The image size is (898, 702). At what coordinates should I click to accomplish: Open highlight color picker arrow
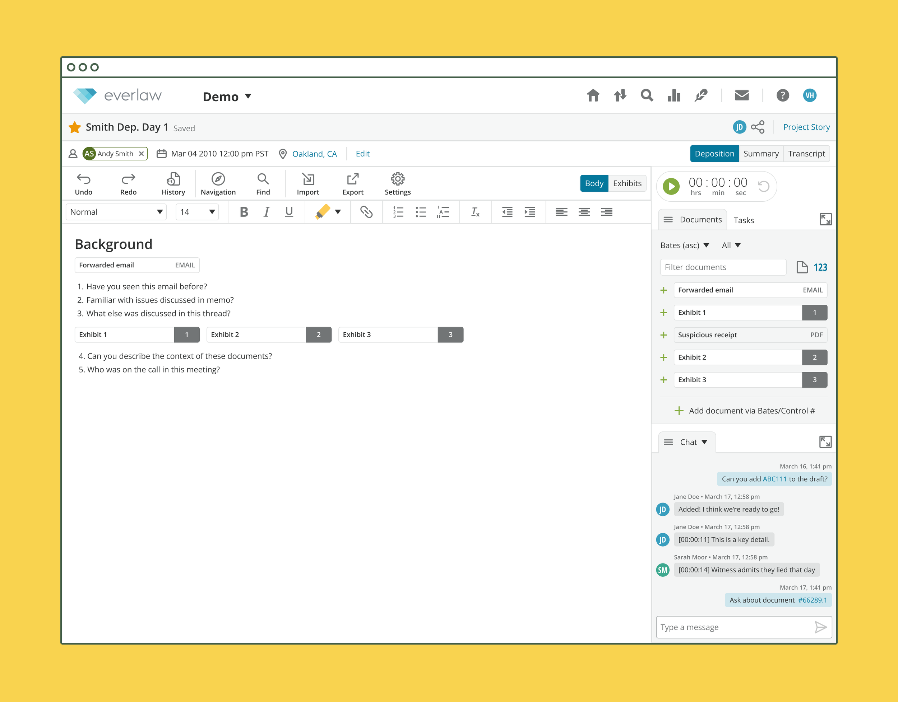338,212
